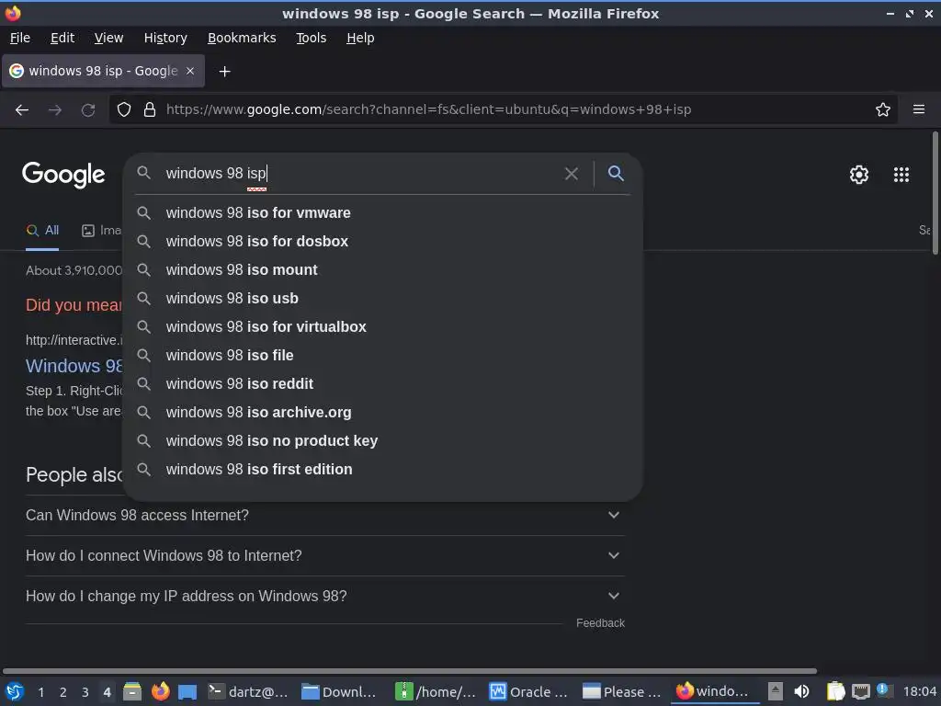The height and width of the screenshot is (706, 941).
Task: Select suggestion 'windows 98 iso mount'
Action: [x=382, y=270]
